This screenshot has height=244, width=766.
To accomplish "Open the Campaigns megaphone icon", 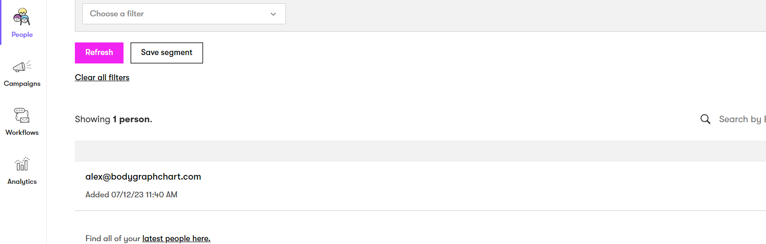I will point(22,66).
